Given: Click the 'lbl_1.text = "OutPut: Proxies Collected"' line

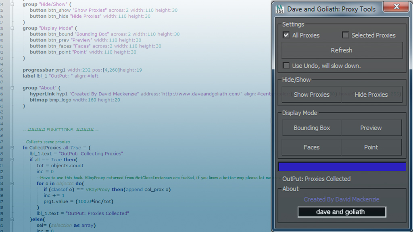Looking at the screenshot, I should coord(83,213).
